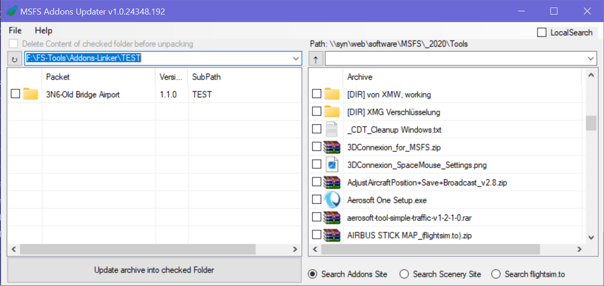Click the XMG Verschlüsselung folder icon
604x286 pixels.
click(x=332, y=112)
